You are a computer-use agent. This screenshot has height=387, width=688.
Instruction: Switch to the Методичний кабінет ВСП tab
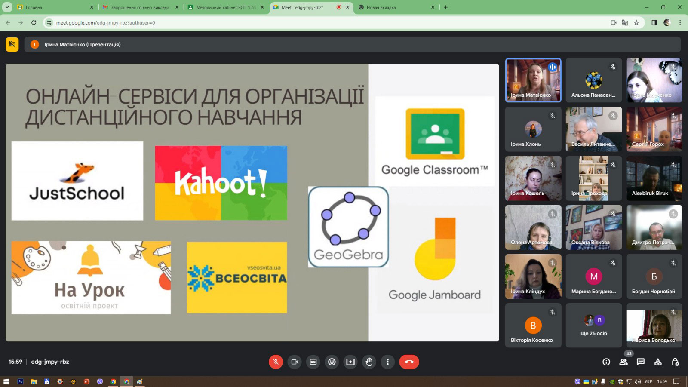226,7
